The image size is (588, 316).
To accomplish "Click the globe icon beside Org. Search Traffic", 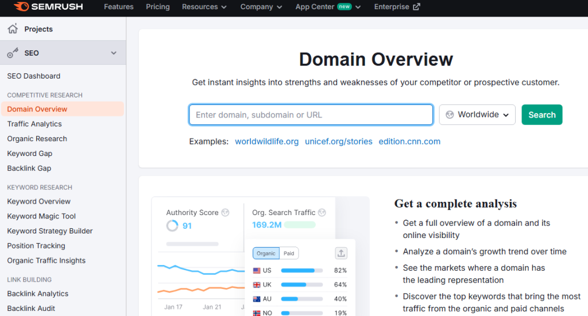I will coord(322,213).
